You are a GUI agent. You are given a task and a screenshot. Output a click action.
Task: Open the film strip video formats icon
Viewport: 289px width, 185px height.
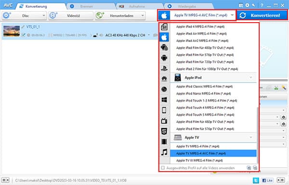[164, 142]
